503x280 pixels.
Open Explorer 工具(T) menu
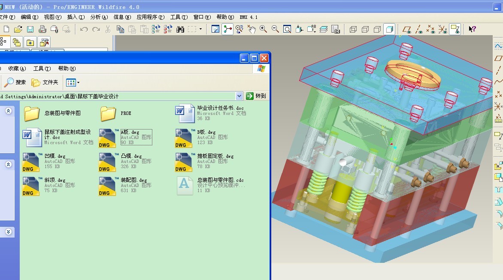pyautogui.click(x=42, y=69)
